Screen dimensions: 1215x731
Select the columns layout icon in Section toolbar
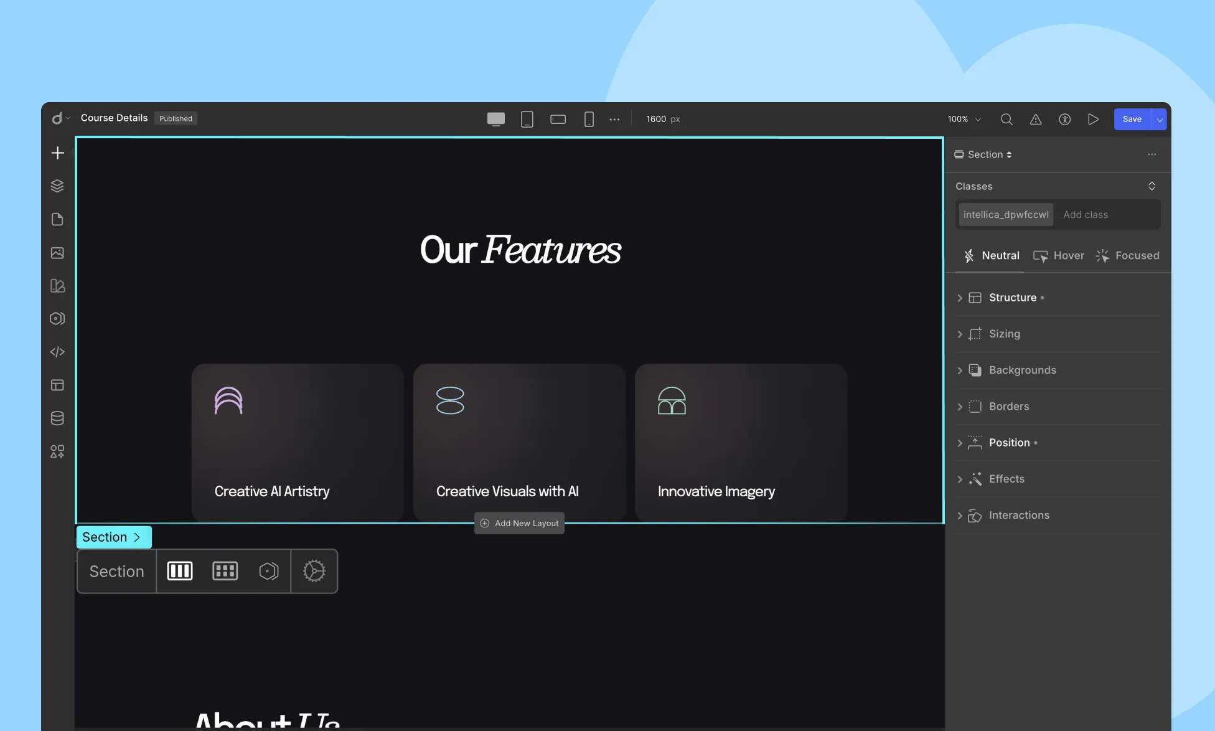(180, 571)
